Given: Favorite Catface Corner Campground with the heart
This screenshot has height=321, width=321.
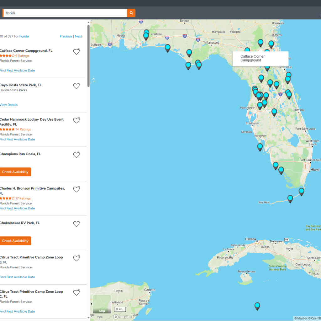Looking at the screenshot, I should (x=76, y=51).
